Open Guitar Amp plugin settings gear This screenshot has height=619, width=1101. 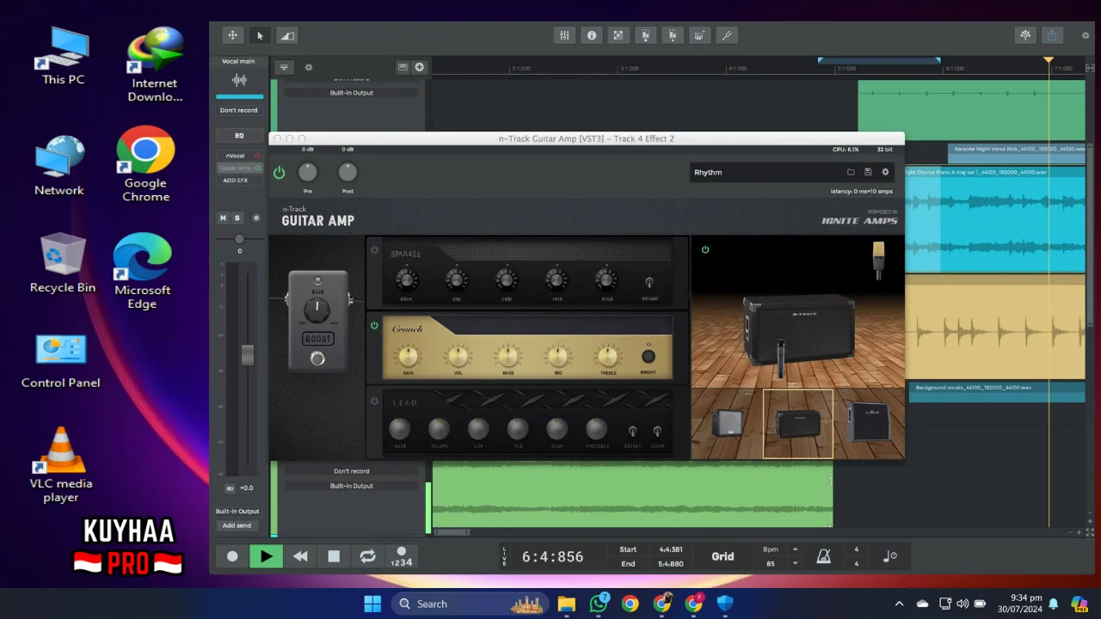885,172
